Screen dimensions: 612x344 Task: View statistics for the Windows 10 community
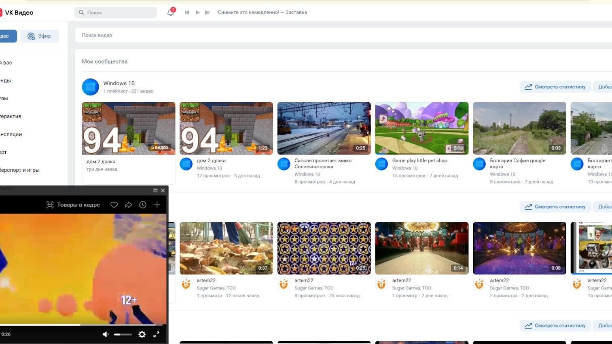click(555, 87)
